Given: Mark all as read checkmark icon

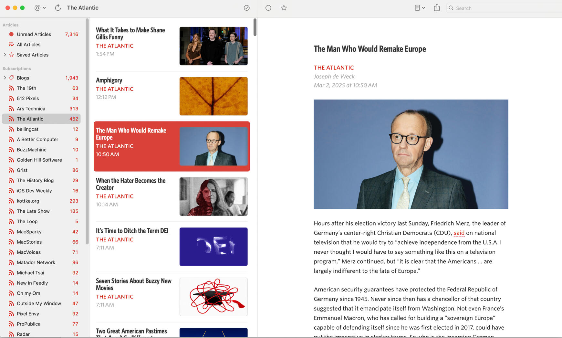Looking at the screenshot, I should tap(247, 8).
